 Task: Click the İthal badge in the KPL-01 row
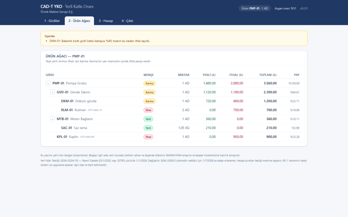[148, 137]
